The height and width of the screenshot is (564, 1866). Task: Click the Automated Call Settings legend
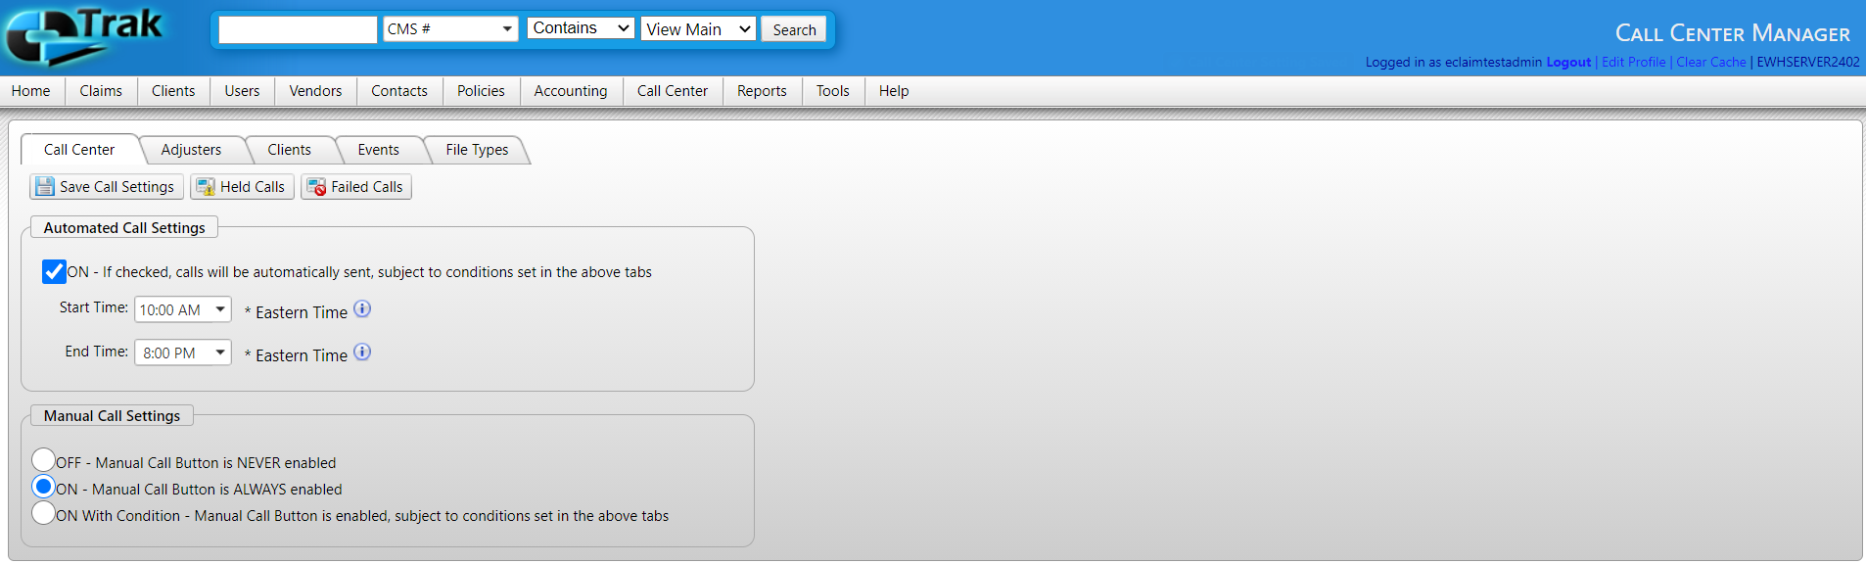124,228
